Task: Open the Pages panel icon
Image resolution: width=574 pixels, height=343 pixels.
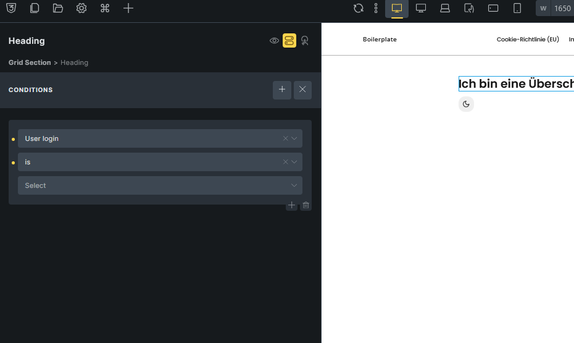Action: [35, 8]
